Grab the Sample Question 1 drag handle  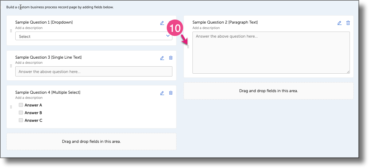point(11,31)
